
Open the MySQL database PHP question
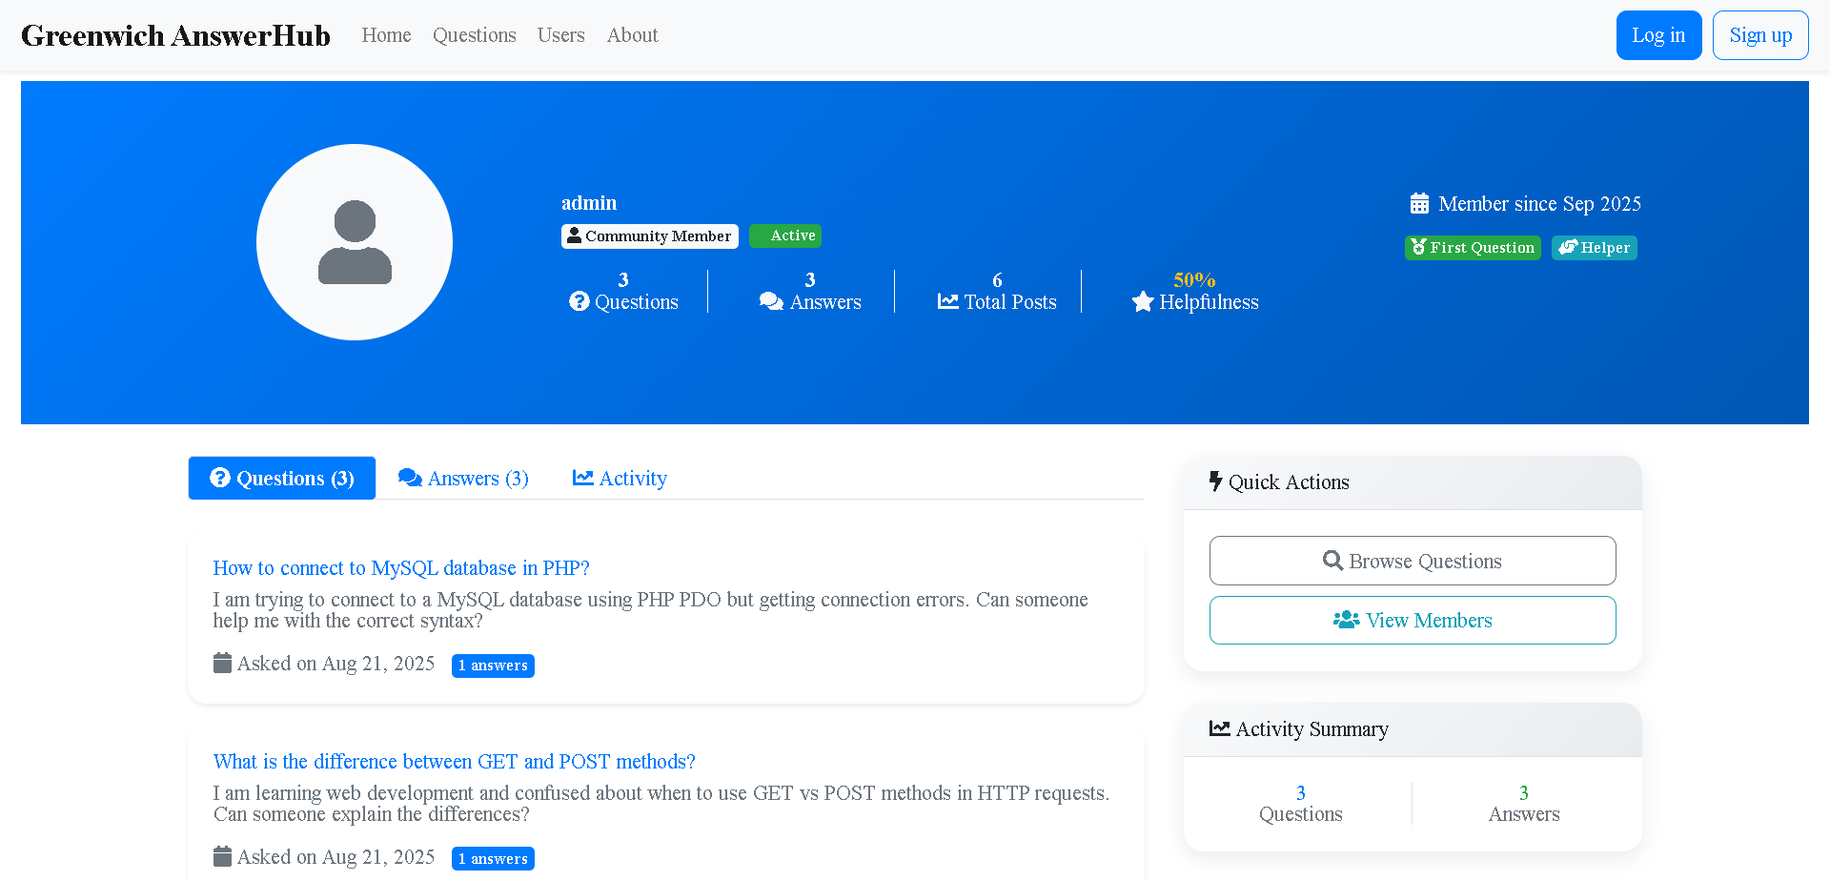point(401,567)
